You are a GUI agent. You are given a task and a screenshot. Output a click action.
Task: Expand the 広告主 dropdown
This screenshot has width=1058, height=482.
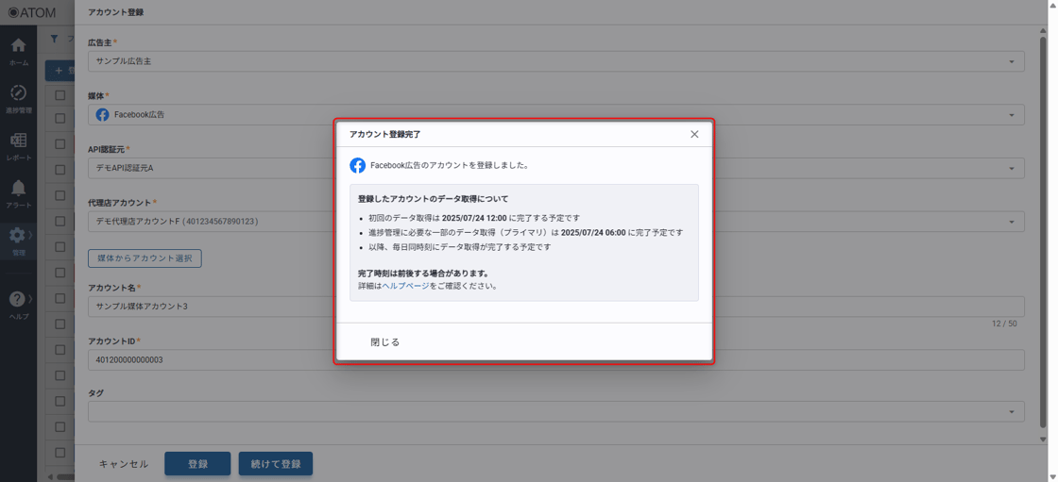1011,61
